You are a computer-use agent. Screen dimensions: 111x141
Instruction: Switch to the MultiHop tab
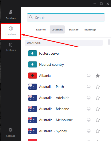(x=90, y=30)
